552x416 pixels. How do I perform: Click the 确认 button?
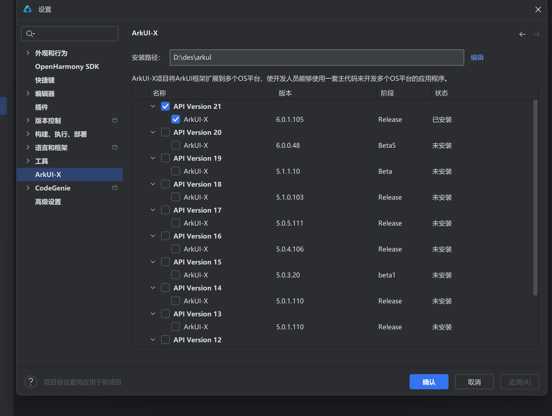(x=429, y=382)
